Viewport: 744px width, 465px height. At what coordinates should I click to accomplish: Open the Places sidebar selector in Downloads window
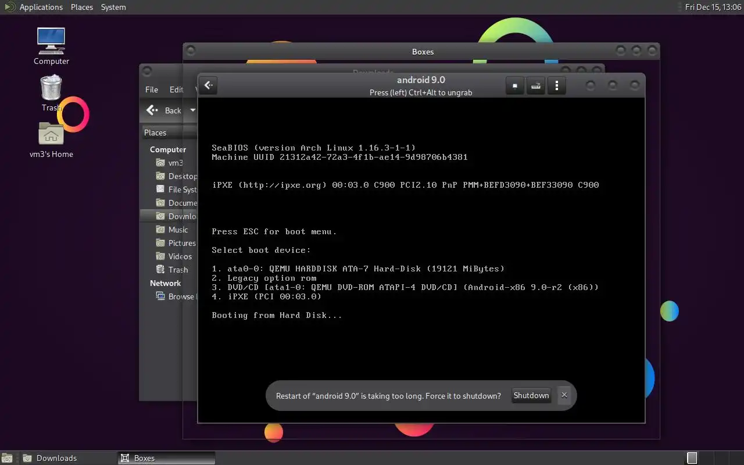[x=169, y=133]
